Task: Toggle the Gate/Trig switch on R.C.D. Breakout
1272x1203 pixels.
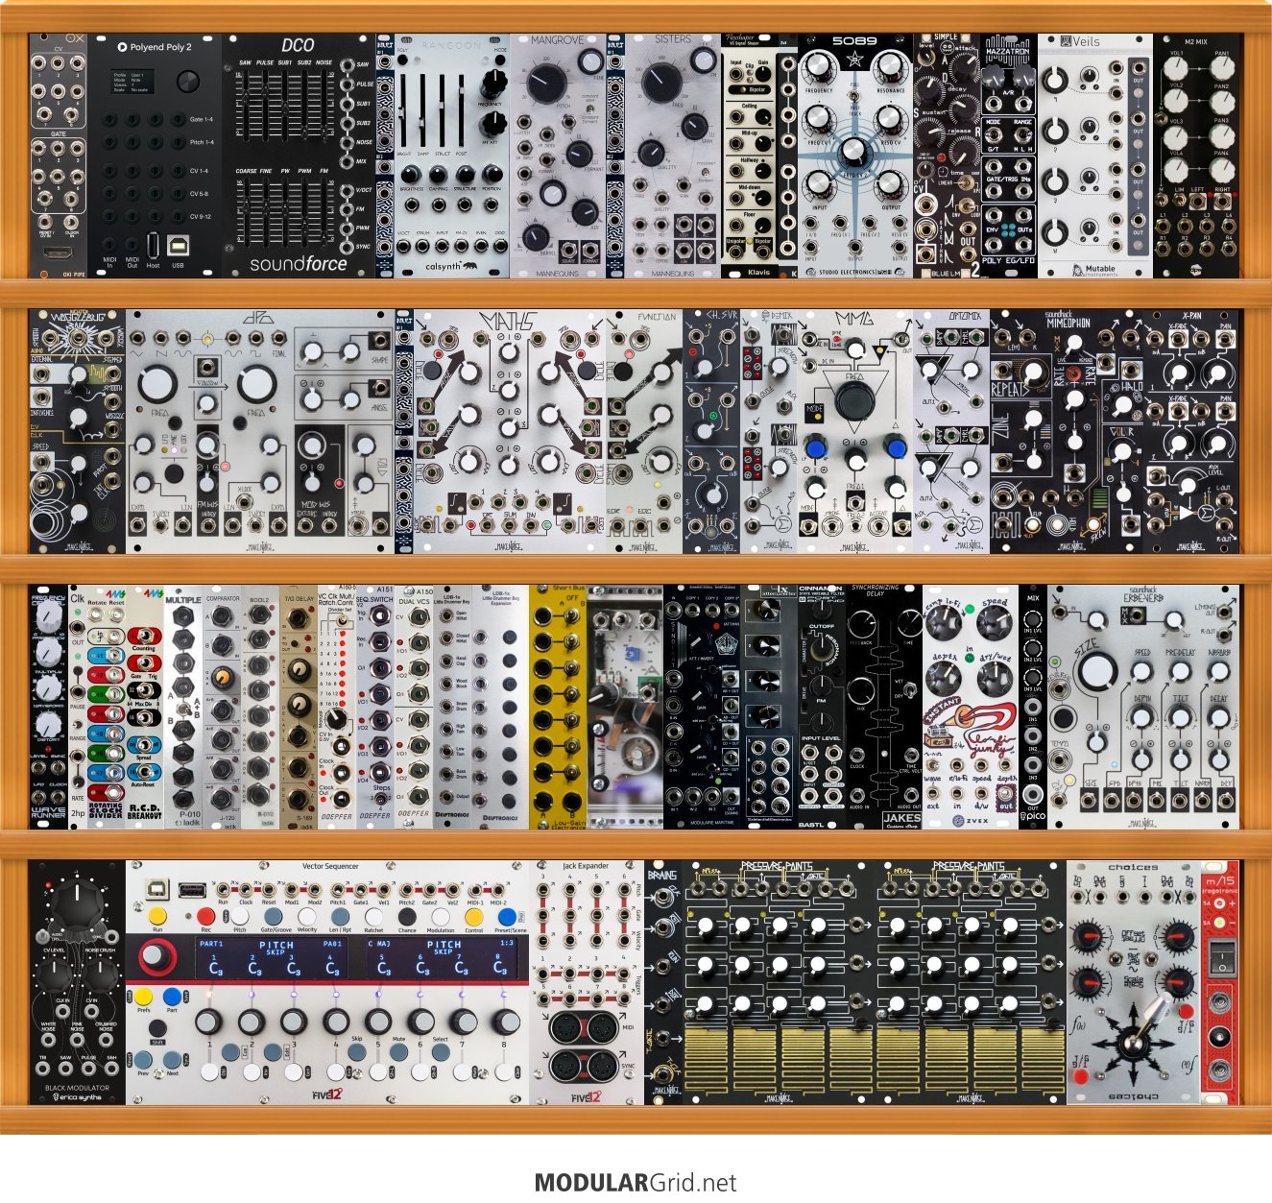Action: tap(144, 664)
